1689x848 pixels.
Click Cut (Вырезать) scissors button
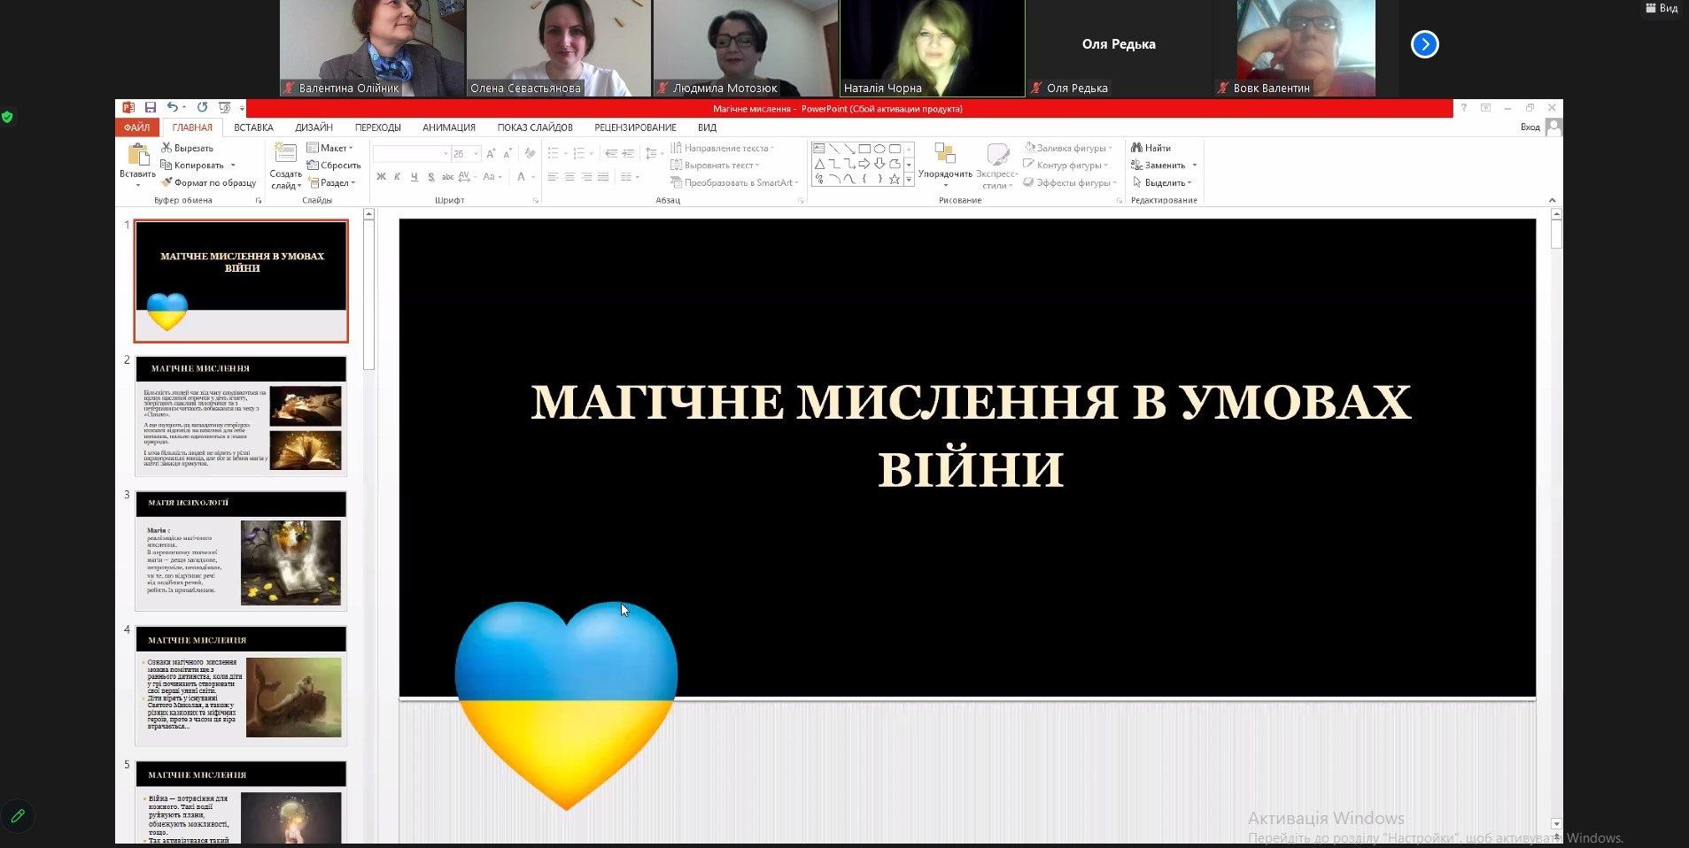coord(187,148)
